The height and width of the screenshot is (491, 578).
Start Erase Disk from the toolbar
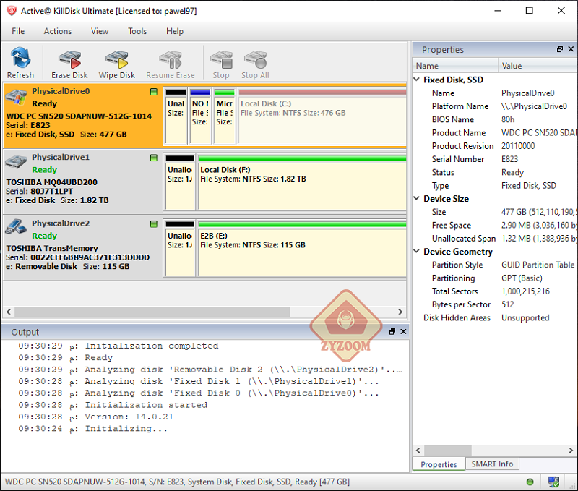[x=69, y=63]
